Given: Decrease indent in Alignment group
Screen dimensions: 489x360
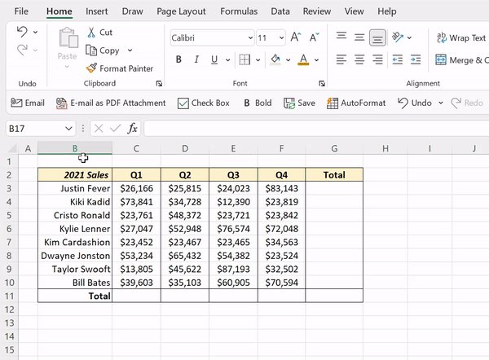Looking at the screenshot, I should point(398,59).
